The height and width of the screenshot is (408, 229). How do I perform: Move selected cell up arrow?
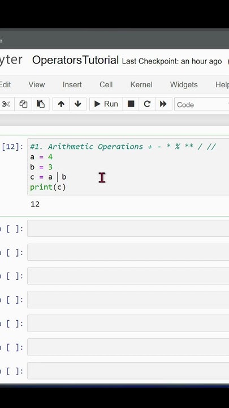tap(61, 104)
